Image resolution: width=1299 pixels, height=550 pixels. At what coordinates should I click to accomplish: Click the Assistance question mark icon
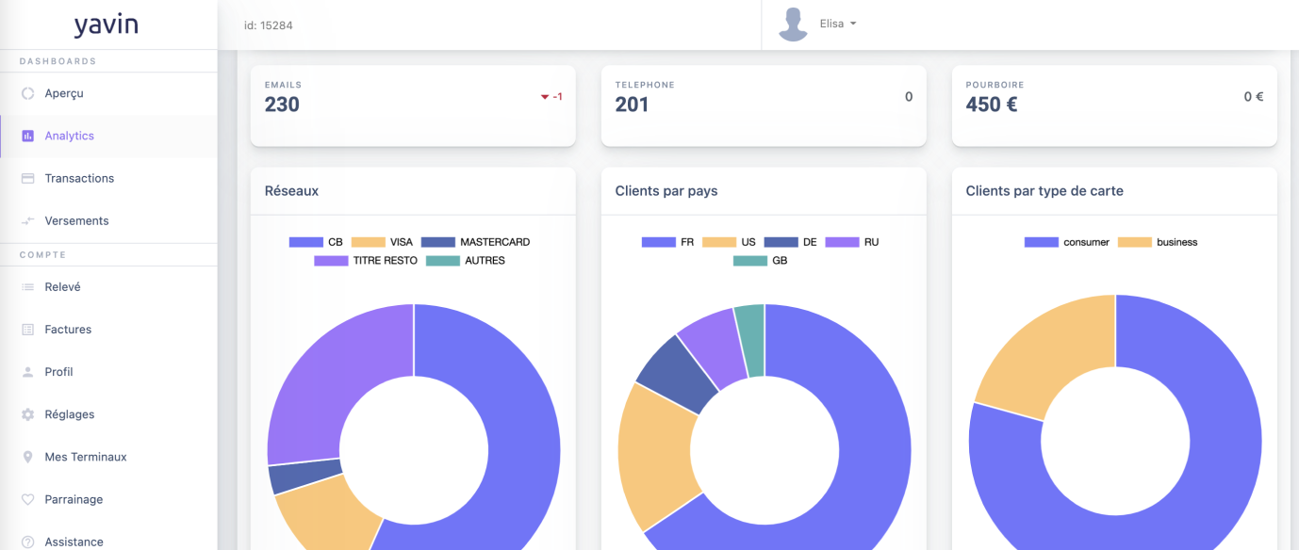[x=27, y=542]
